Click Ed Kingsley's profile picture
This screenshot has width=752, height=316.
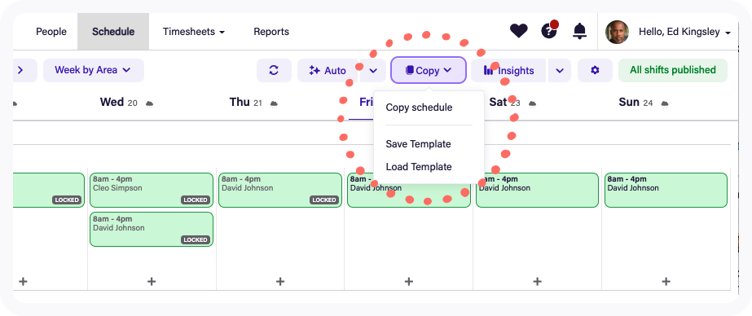[x=617, y=32]
